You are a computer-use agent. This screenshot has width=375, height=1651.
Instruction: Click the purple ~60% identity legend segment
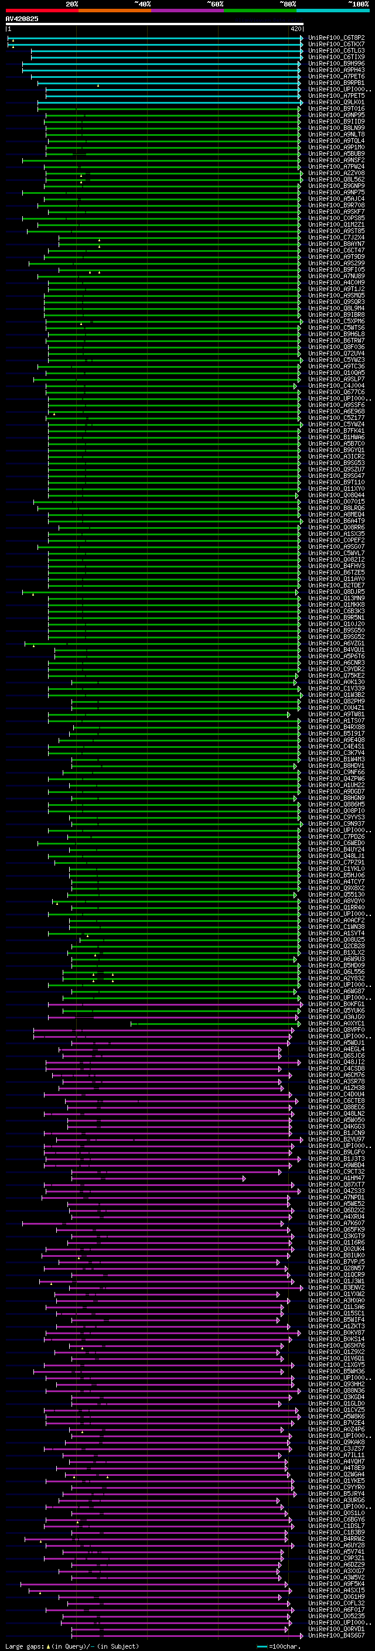pos(188,11)
